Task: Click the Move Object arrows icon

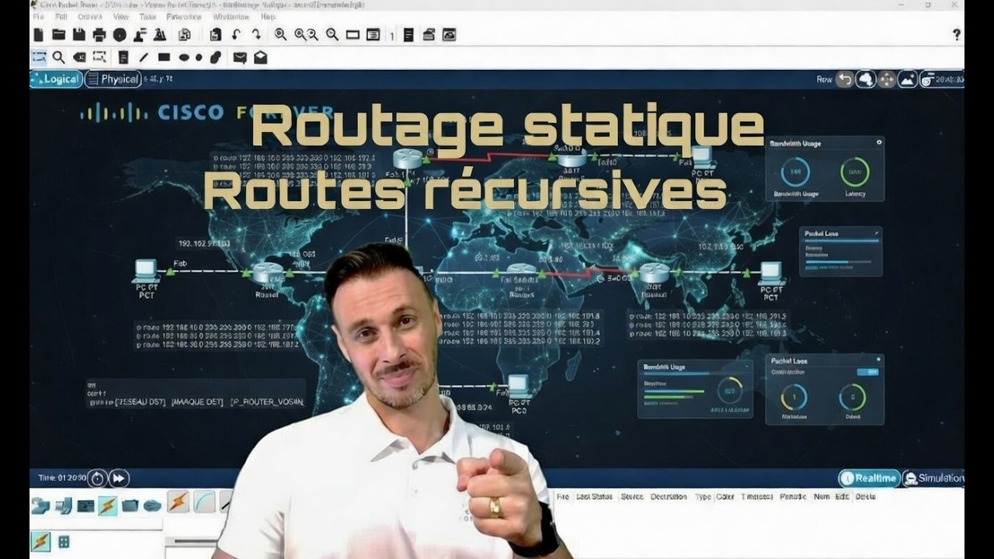Action: (x=887, y=79)
